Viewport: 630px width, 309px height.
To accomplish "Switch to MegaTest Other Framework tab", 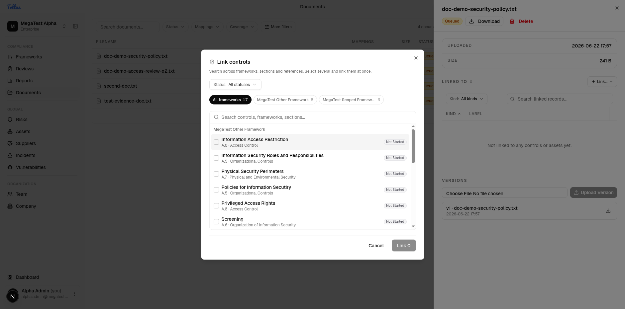I will [x=285, y=100].
